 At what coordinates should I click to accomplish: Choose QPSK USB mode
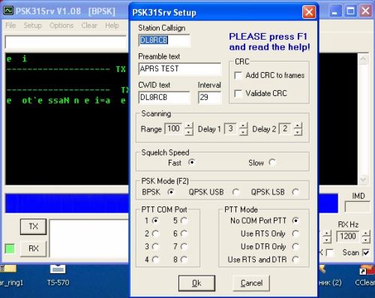235,192
